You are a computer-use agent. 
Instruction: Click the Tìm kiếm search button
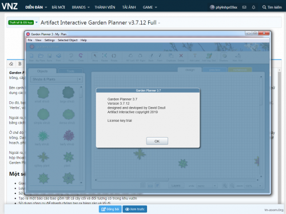tap(272, 7)
